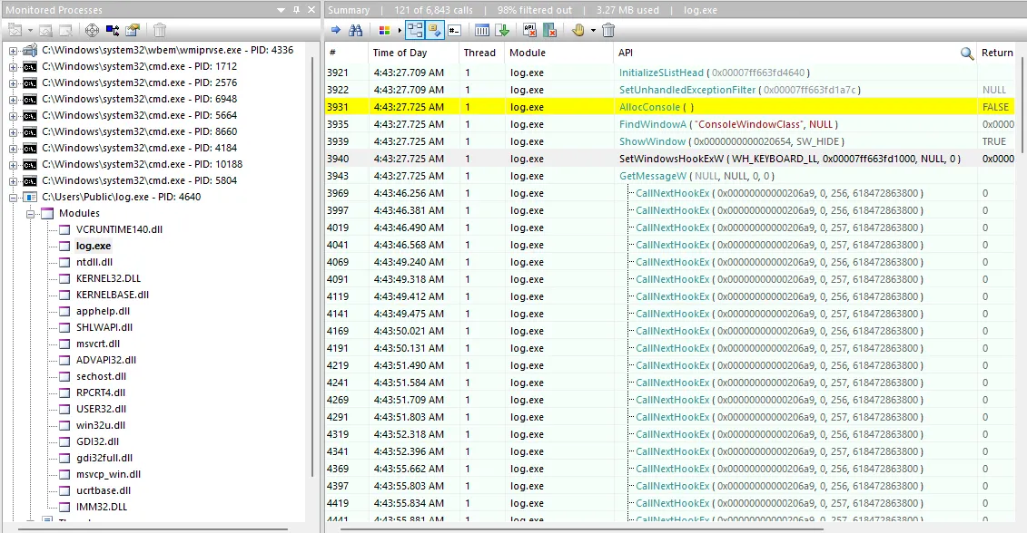Screen dimensions: 1027x533
Task: Click the # column header
Action: (x=347, y=53)
